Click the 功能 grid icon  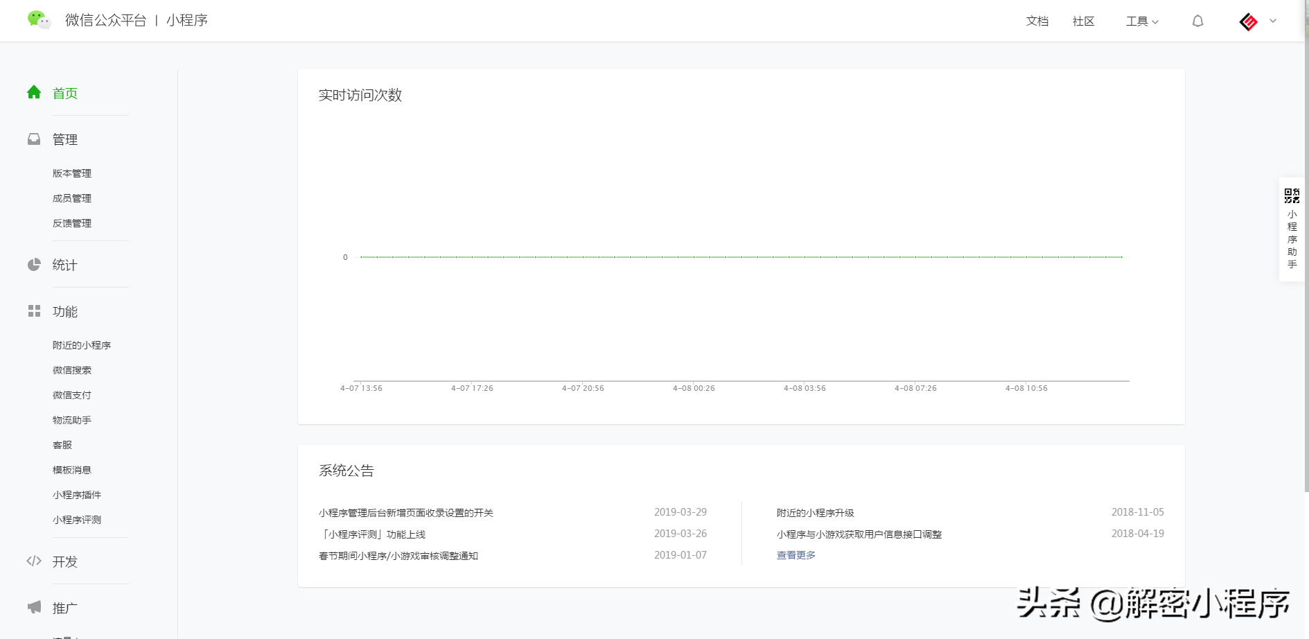[34, 311]
